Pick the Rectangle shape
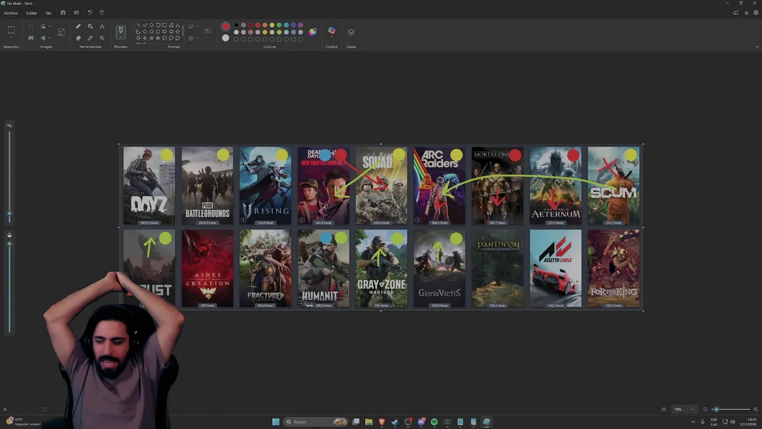Screen dimensions: 762x429 point(158,25)
